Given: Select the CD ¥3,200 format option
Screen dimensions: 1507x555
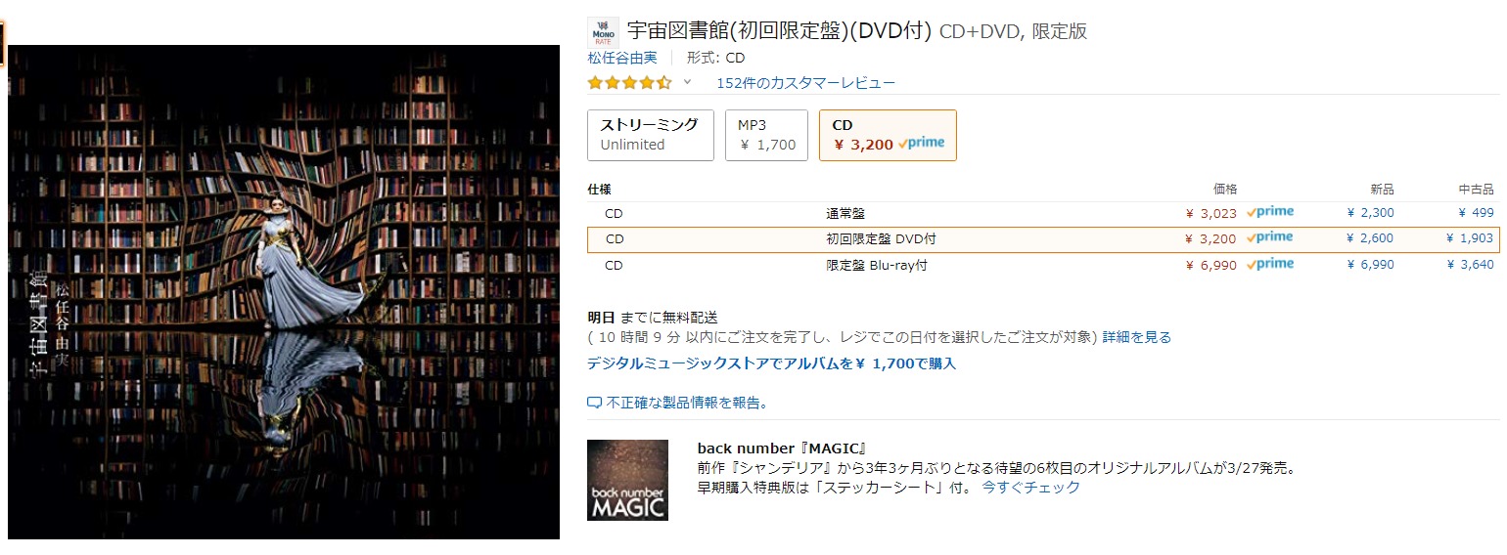Looking at the screenshot, I should (888, 135).
